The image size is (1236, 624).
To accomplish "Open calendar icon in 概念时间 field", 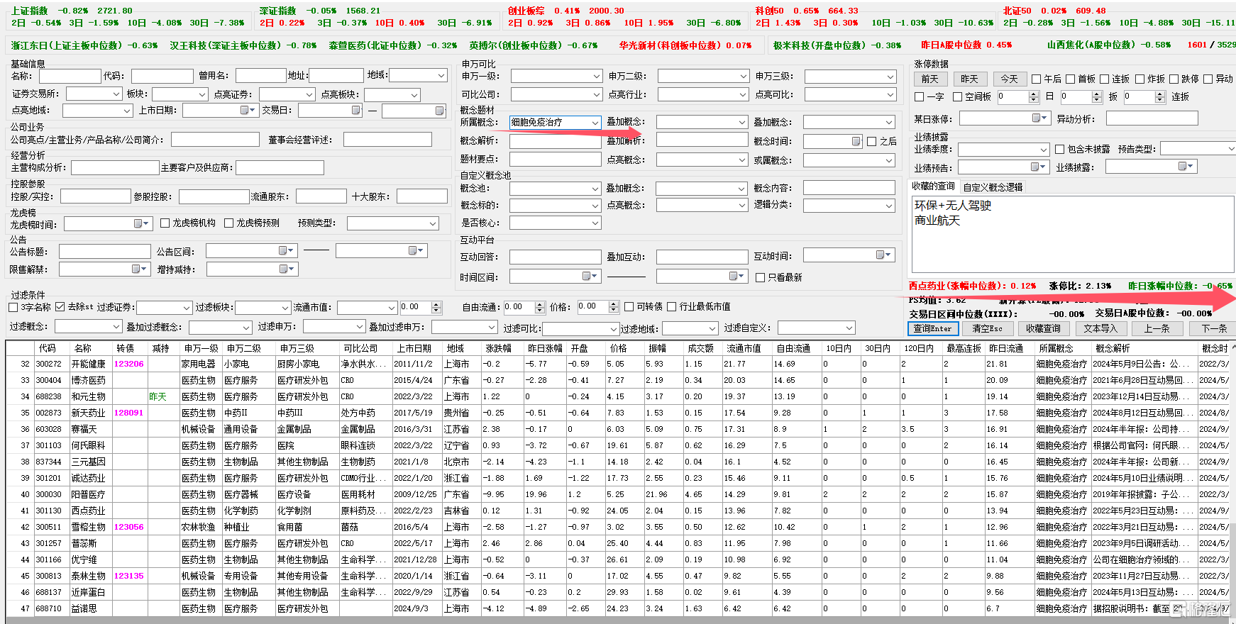I will pos(856,141).
